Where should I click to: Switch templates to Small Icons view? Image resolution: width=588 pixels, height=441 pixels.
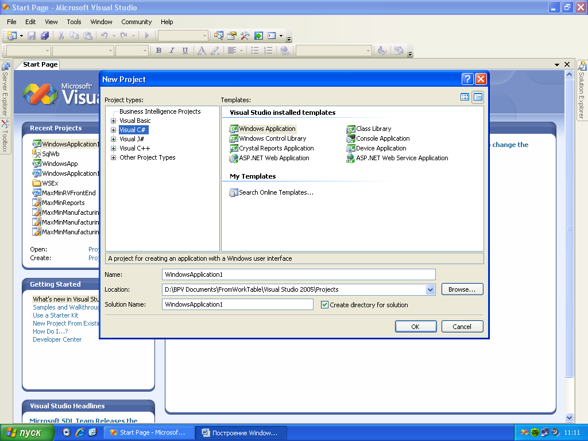pos(478,97)
